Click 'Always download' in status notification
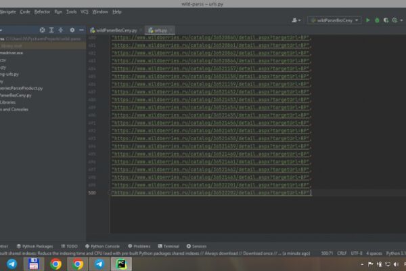406x271 pixels. (221, 253)
